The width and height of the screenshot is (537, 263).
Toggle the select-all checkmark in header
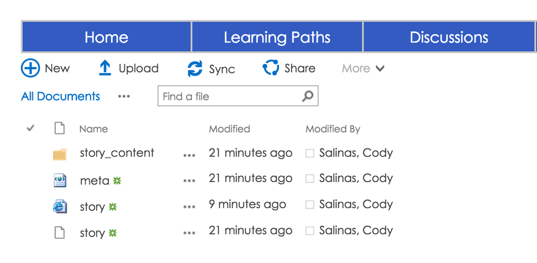coord(31,129)
